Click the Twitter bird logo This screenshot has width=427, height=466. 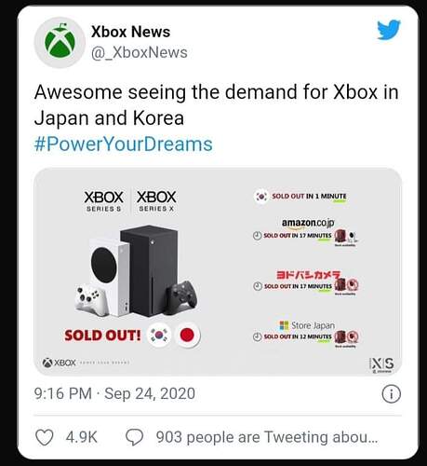pos(389,30)
